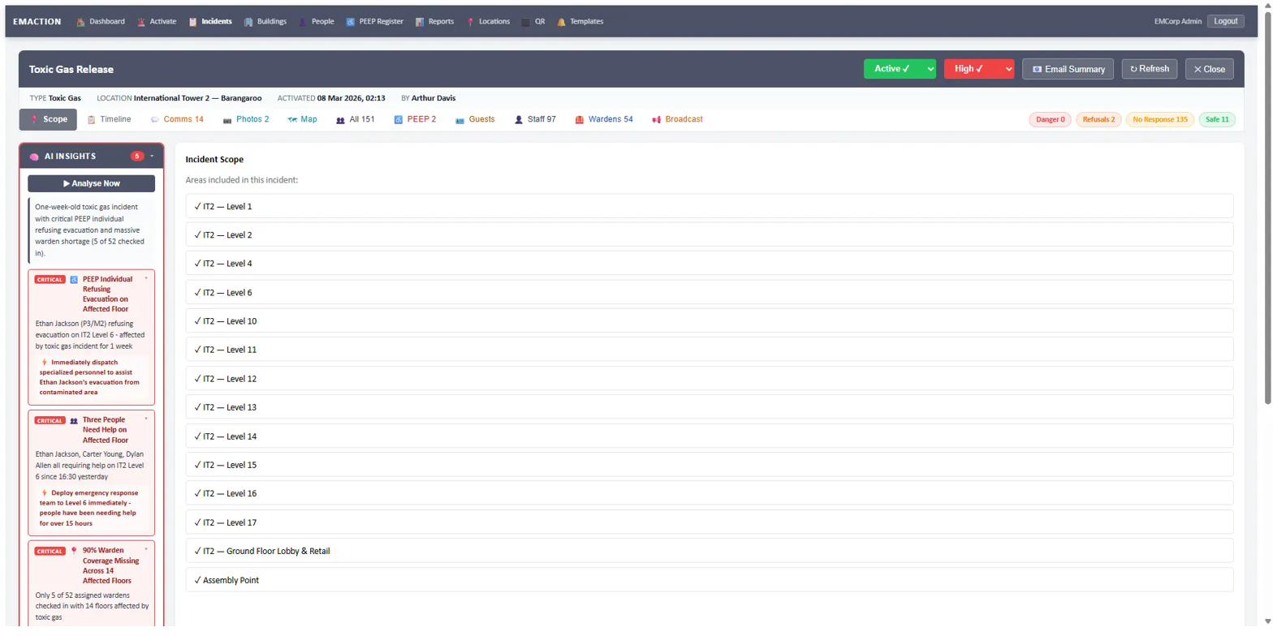Click the Guests ID card icon
Image resolution: width=1273 pixels, height=636 pixels.
point(460,120)
